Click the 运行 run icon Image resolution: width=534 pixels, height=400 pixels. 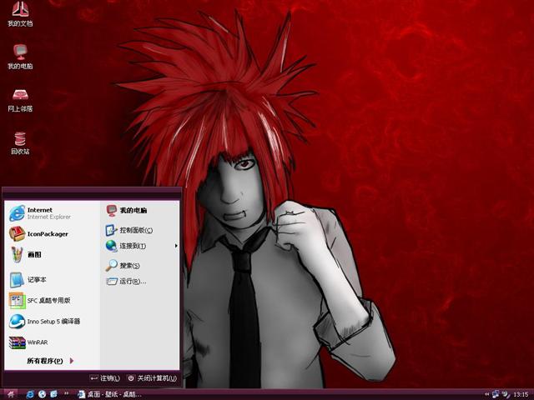[x=111, y=282]
